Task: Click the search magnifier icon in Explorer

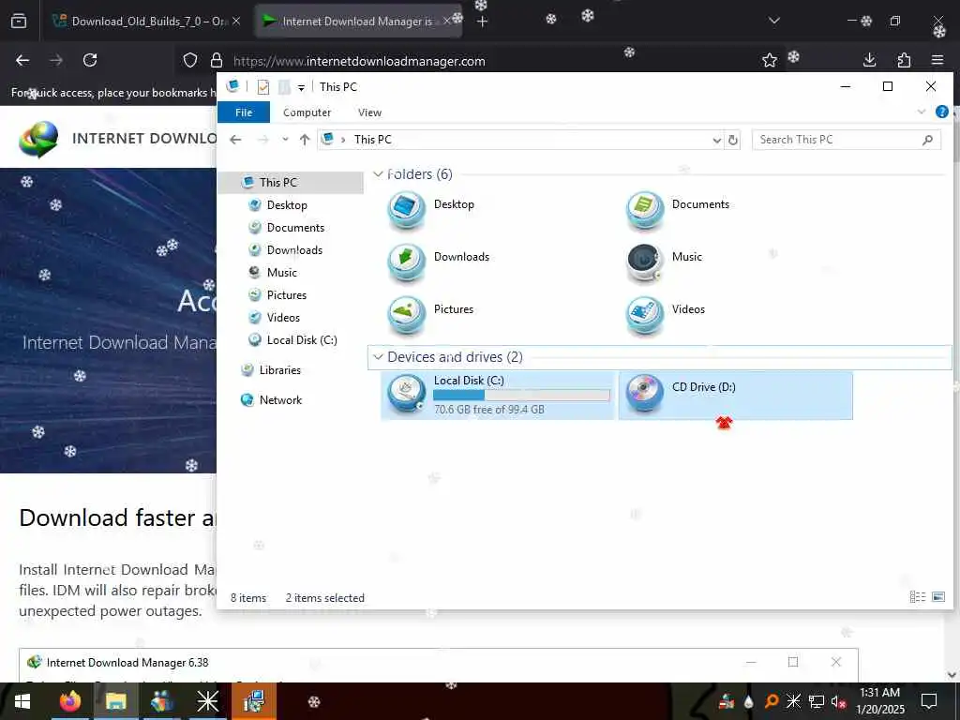Action: coord(927,140)
